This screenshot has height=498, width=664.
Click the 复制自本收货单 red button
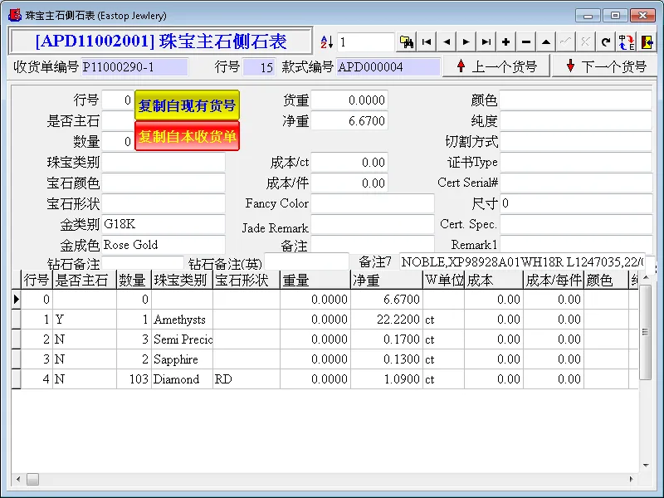(x=187, y=136)
